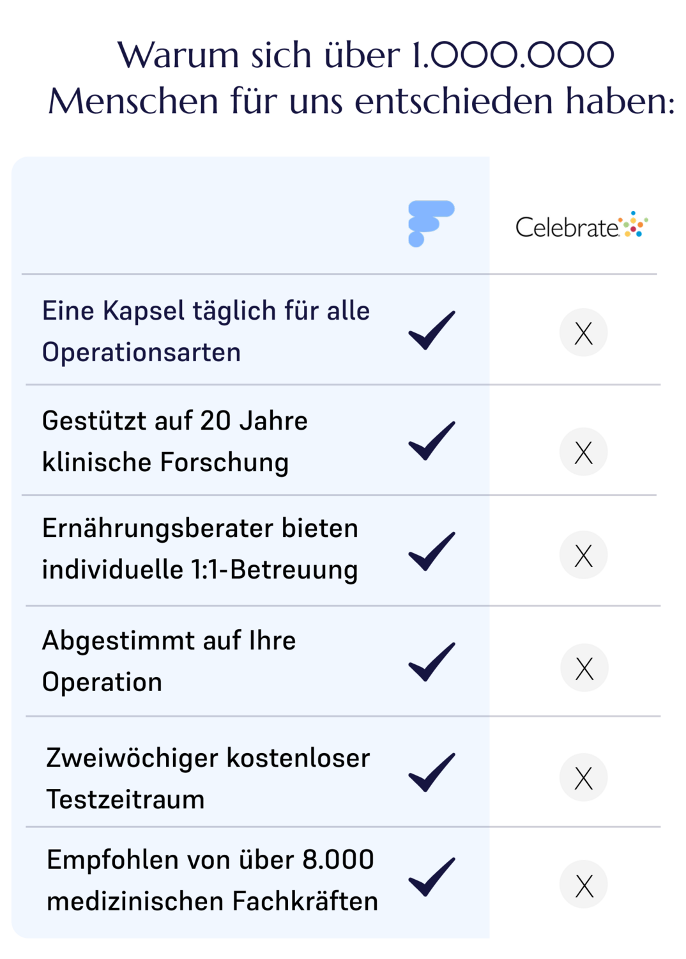Click text Gestützt auf 20 Jahre klinische Forschung
Screen dimensions: 686x959
coord(174,441)
